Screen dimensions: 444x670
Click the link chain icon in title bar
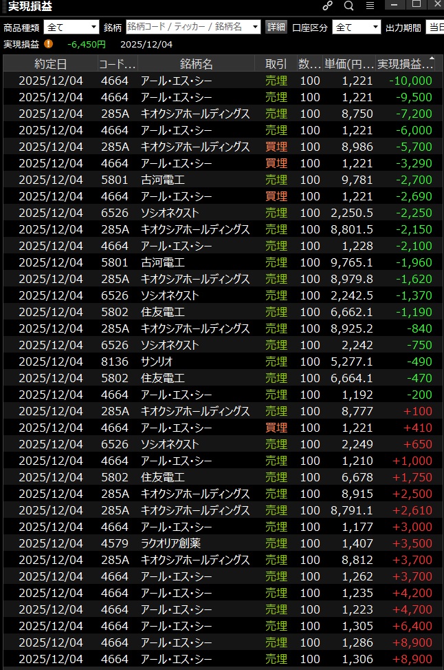327,6
